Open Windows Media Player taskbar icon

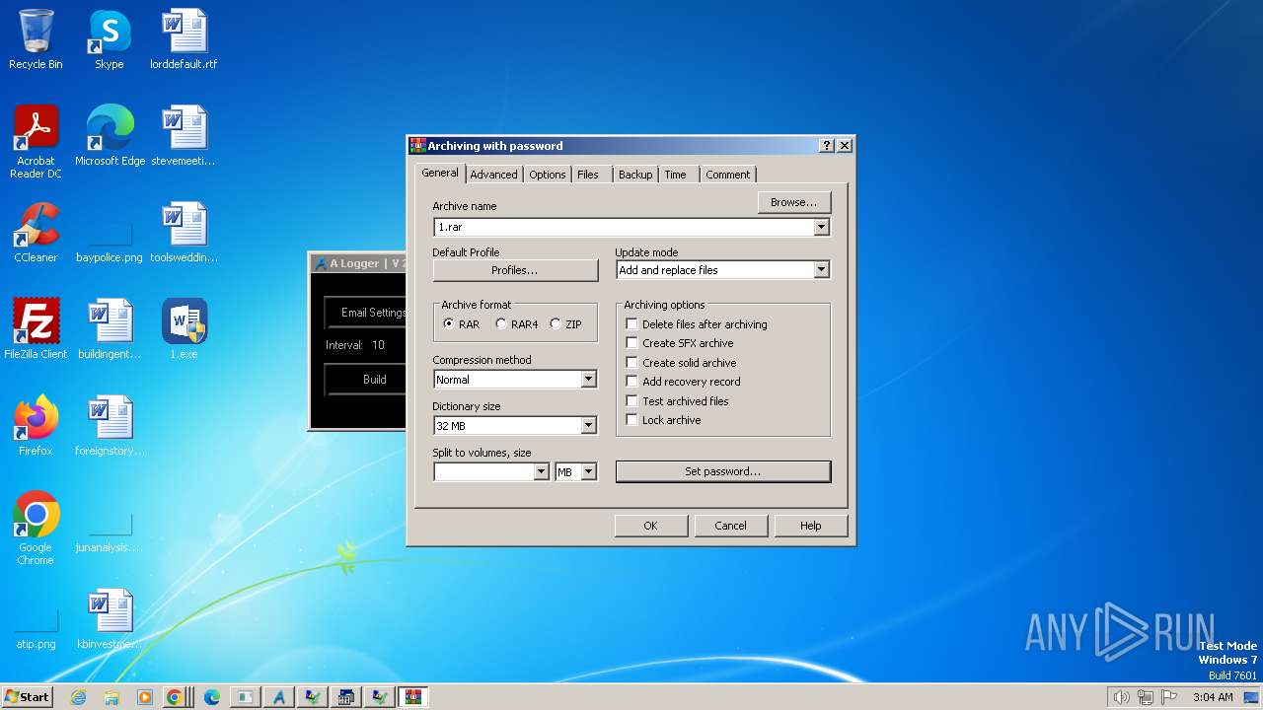(144, 697)
